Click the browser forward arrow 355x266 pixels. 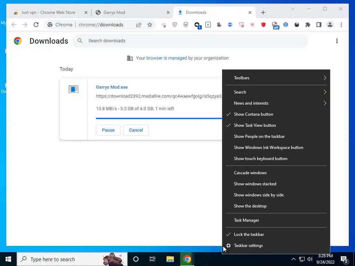[x=25, y=25]
